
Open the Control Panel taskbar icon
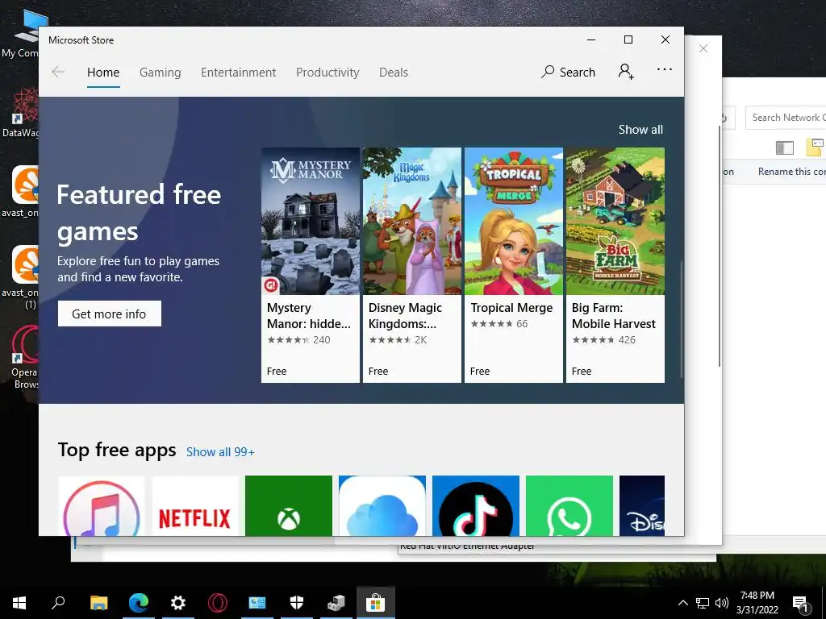click(x=257, y=603)
